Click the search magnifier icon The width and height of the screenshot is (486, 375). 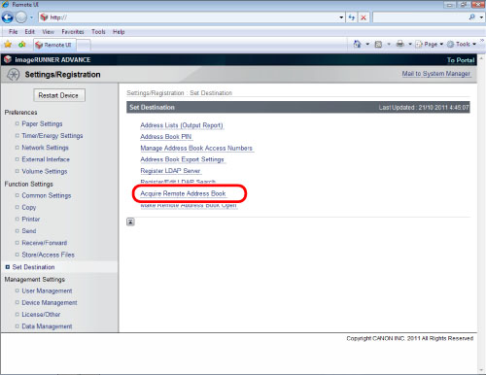[x=472, y=17]
